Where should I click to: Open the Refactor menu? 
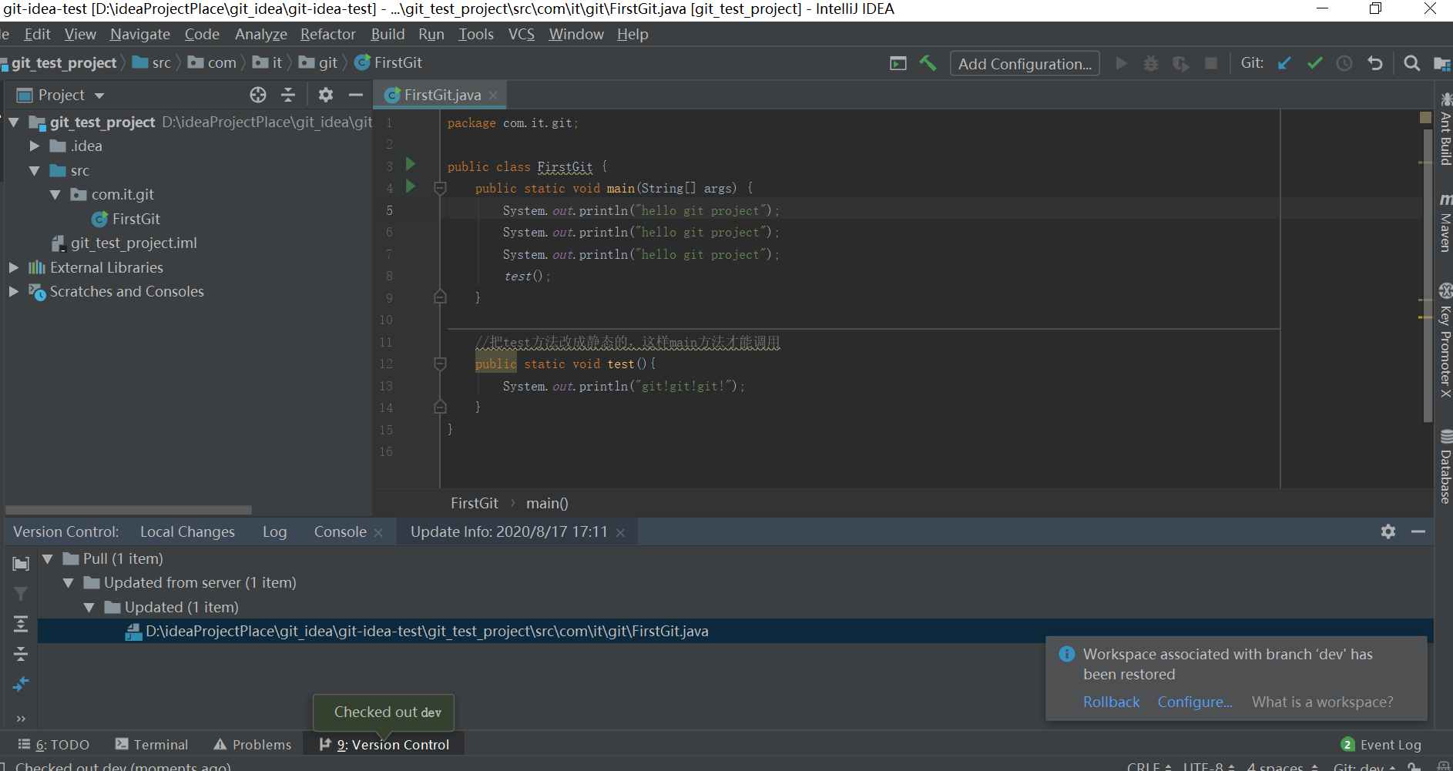(328, 34)
